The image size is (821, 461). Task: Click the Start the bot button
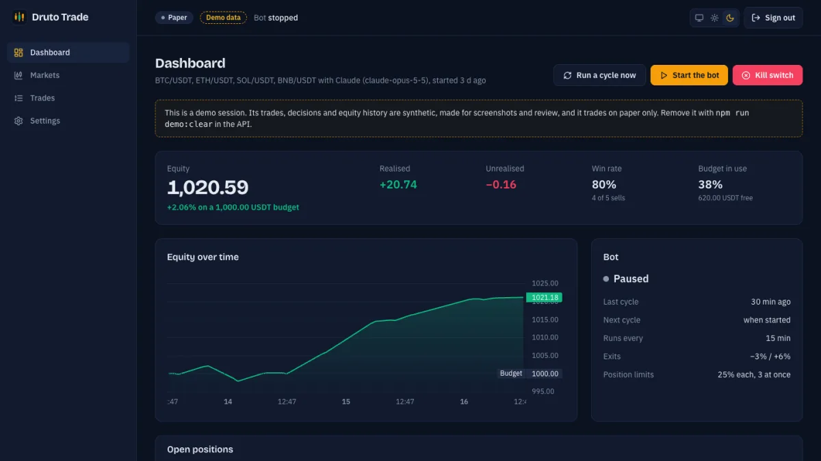click(689, 75)
